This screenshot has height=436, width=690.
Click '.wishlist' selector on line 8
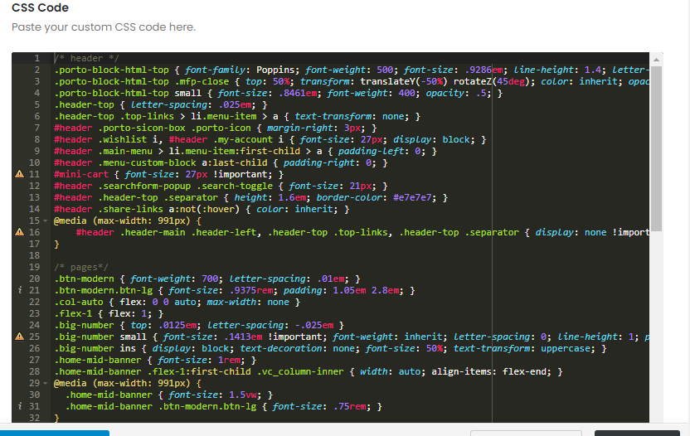point(123,139)
